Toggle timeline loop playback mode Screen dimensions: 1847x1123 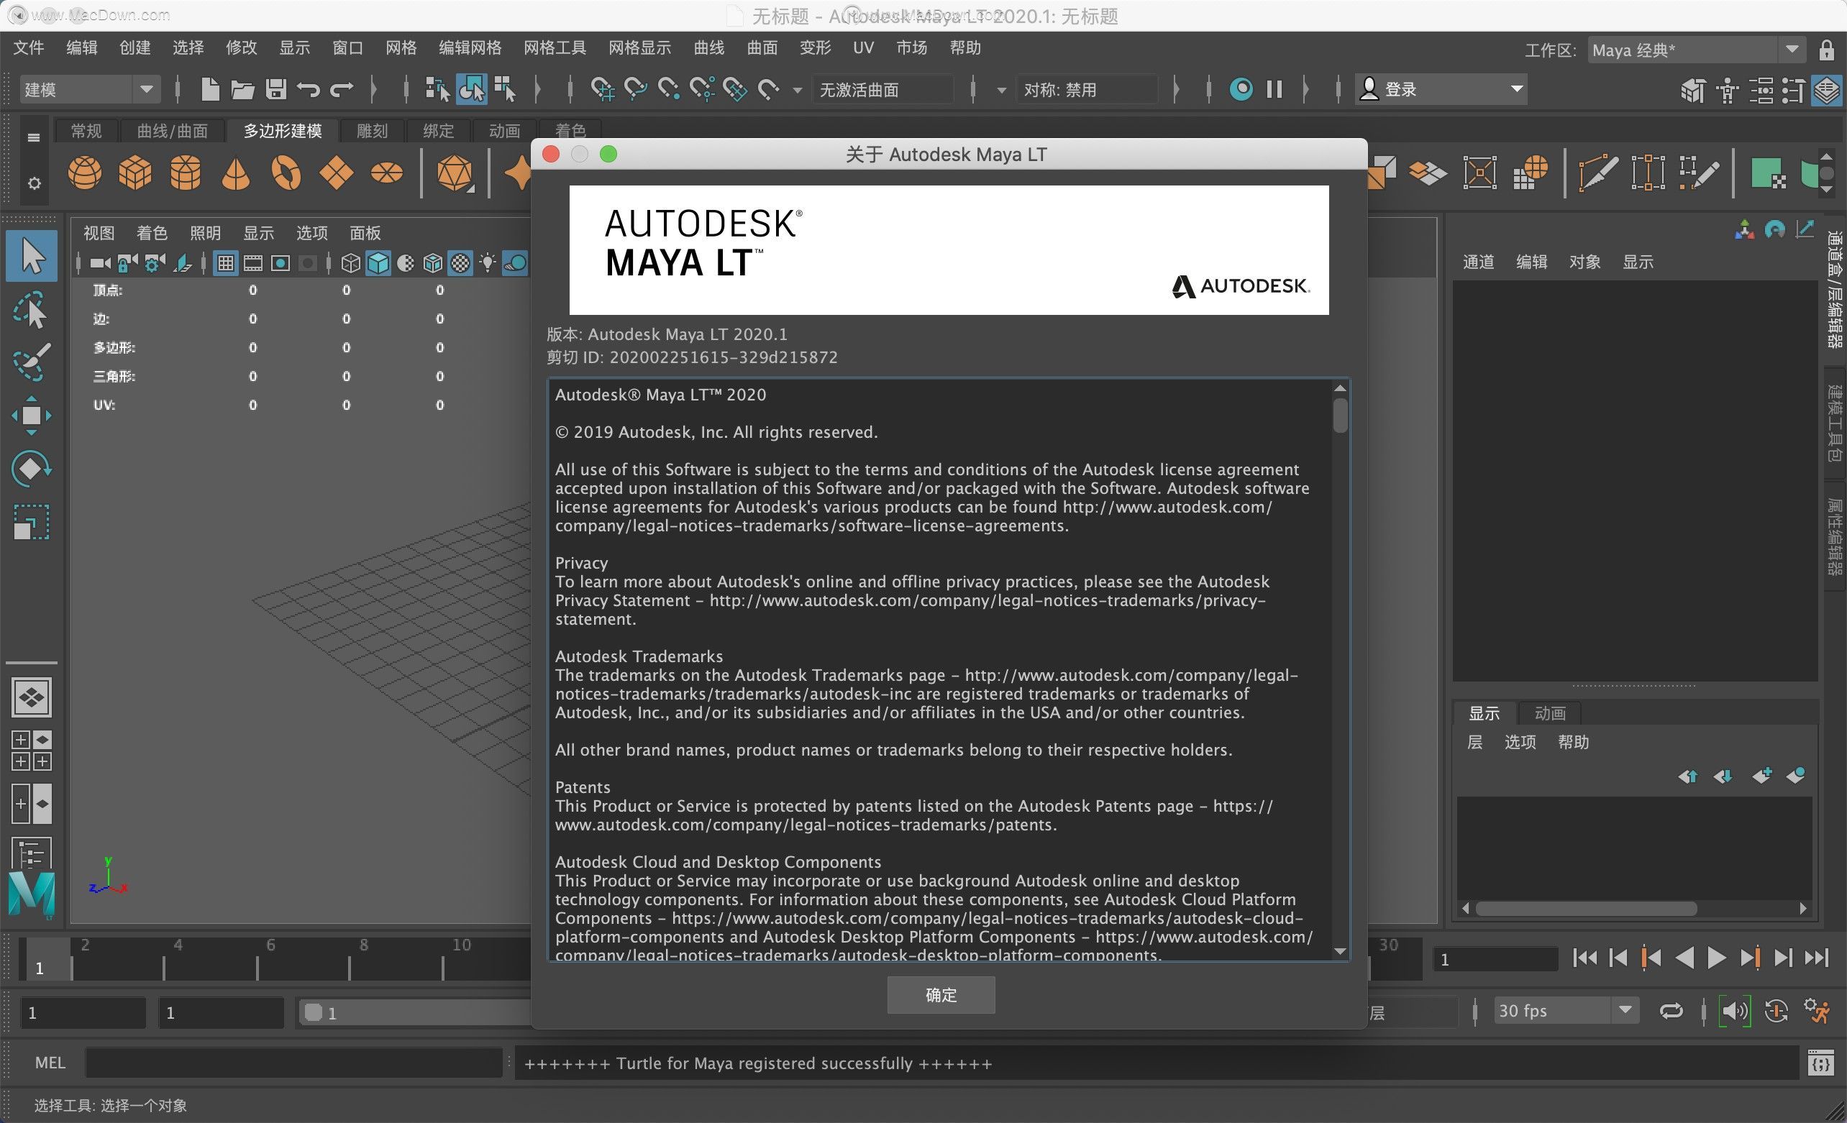pyautogui.click(x=1671, y=1012)
